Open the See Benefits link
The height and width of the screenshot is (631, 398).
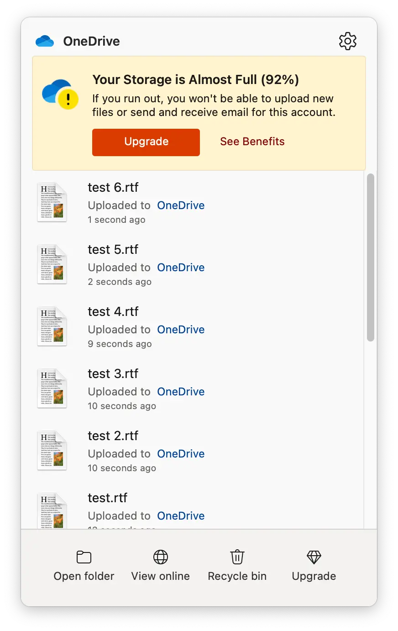click(x=252, y=142)
